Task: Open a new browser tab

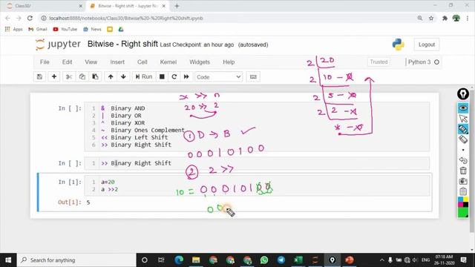Action: [177, 6]
